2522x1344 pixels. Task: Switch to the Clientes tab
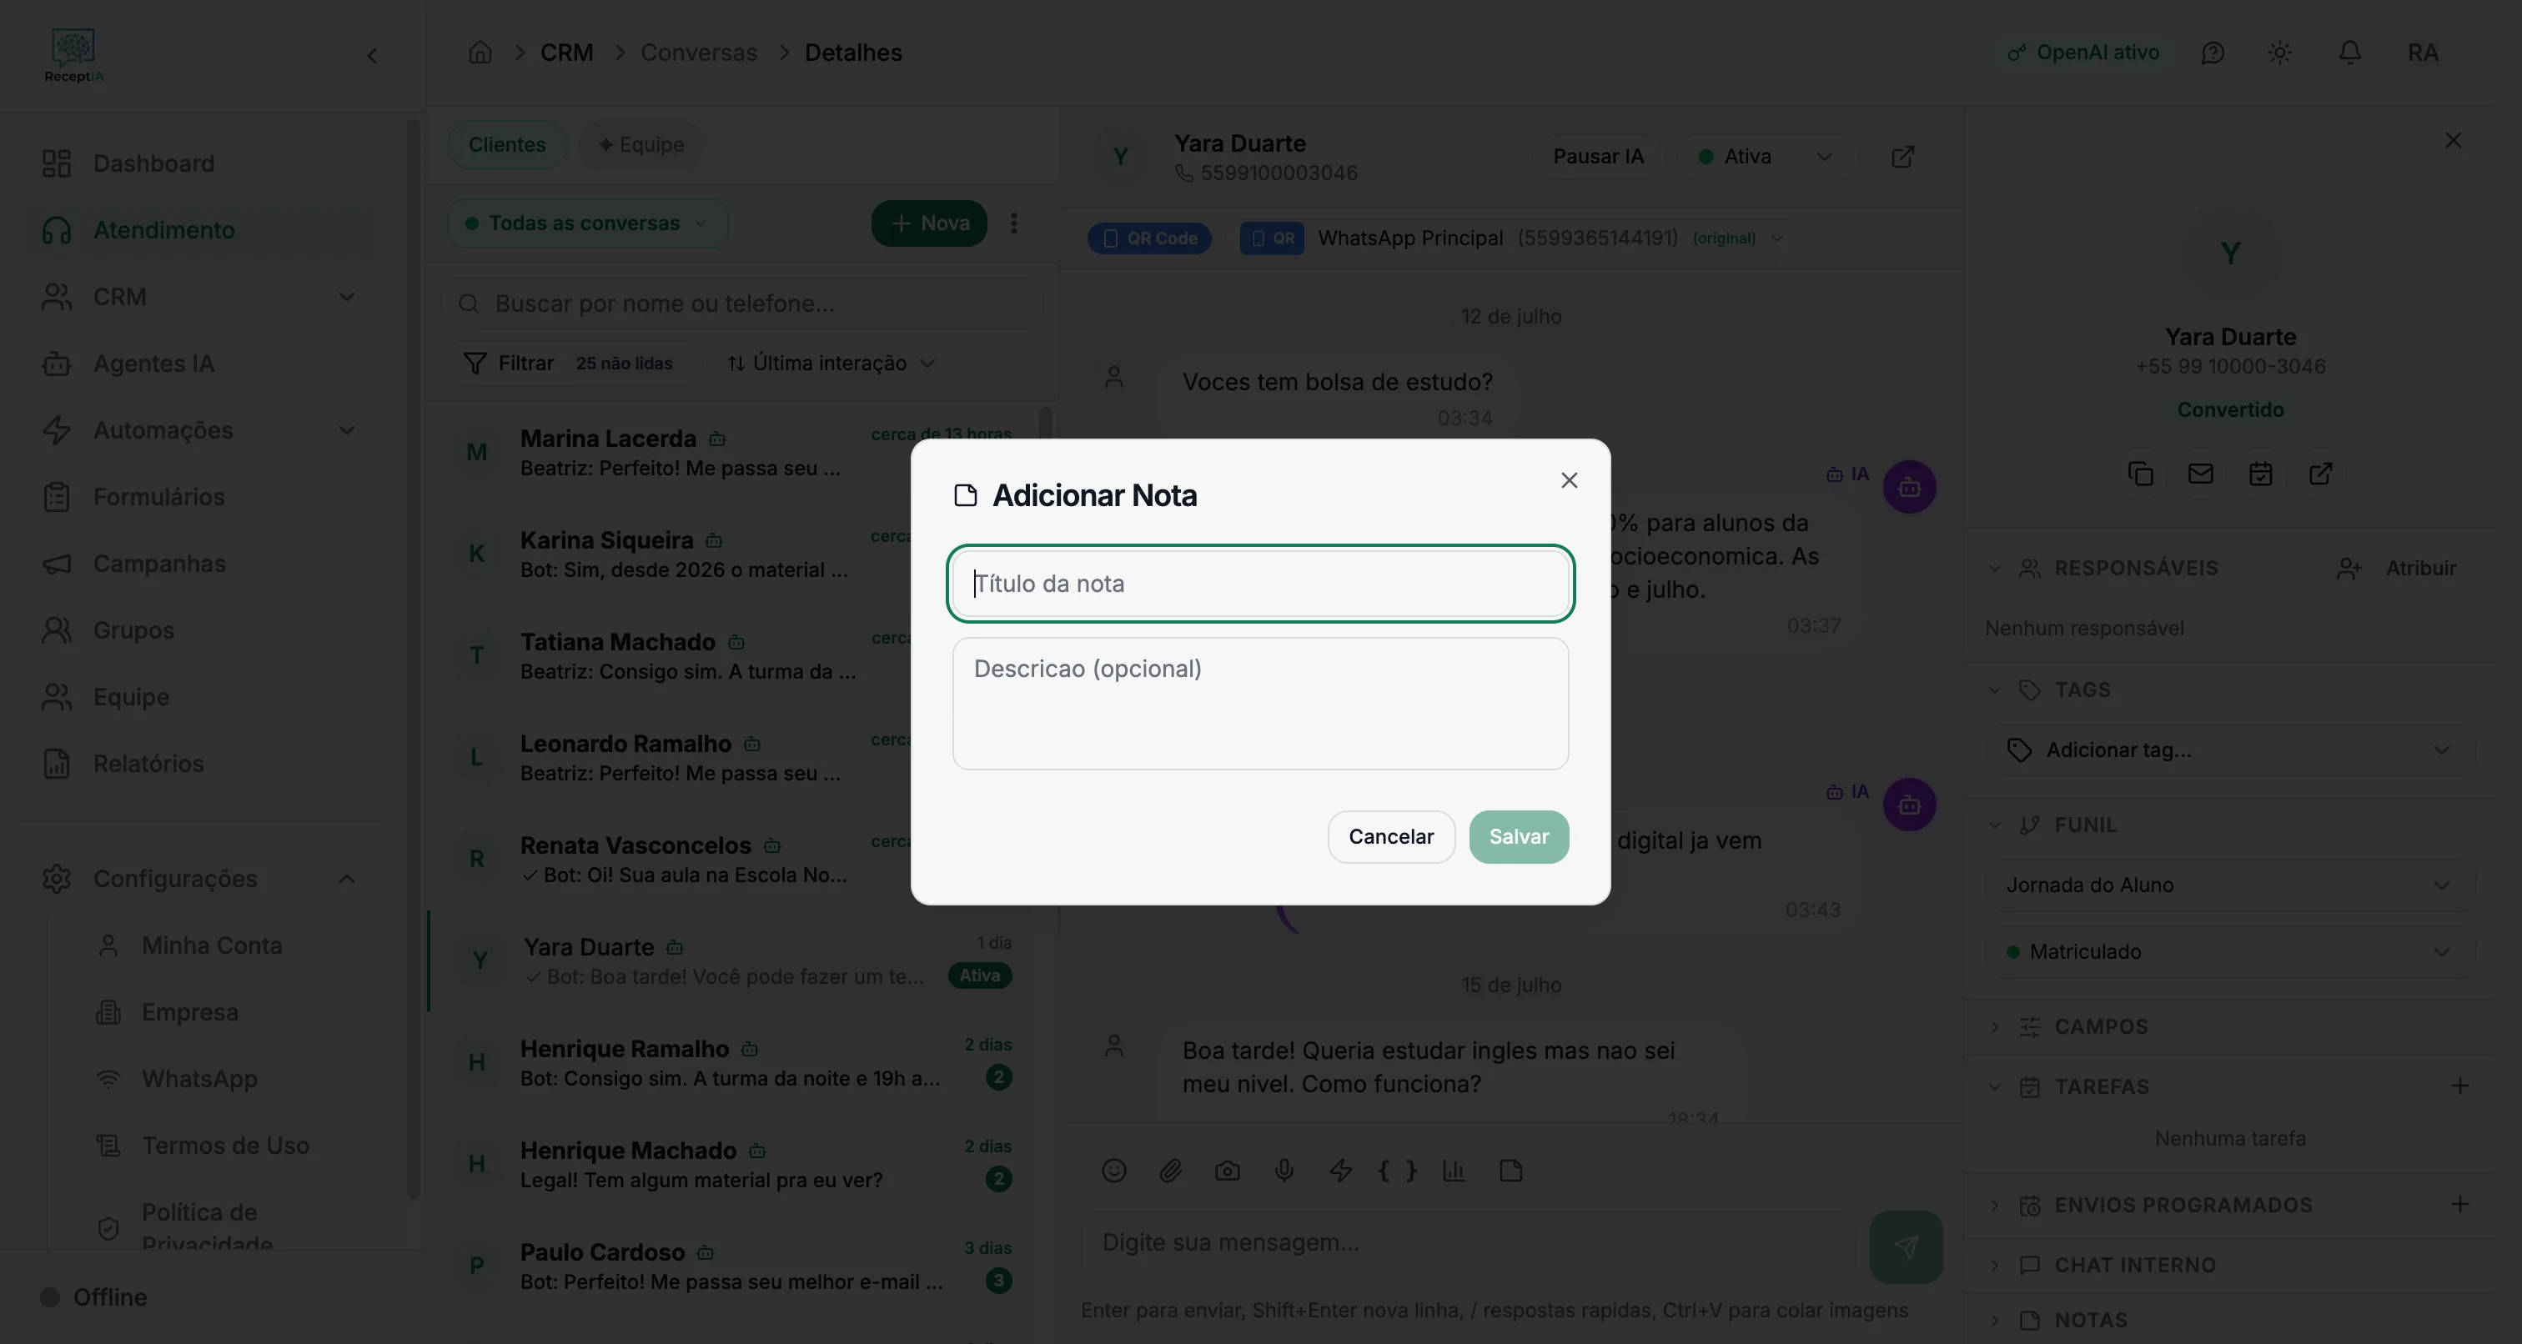[x=507, y=145]
